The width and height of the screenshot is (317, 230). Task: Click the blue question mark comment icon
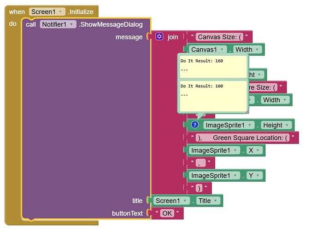point(195,125)
